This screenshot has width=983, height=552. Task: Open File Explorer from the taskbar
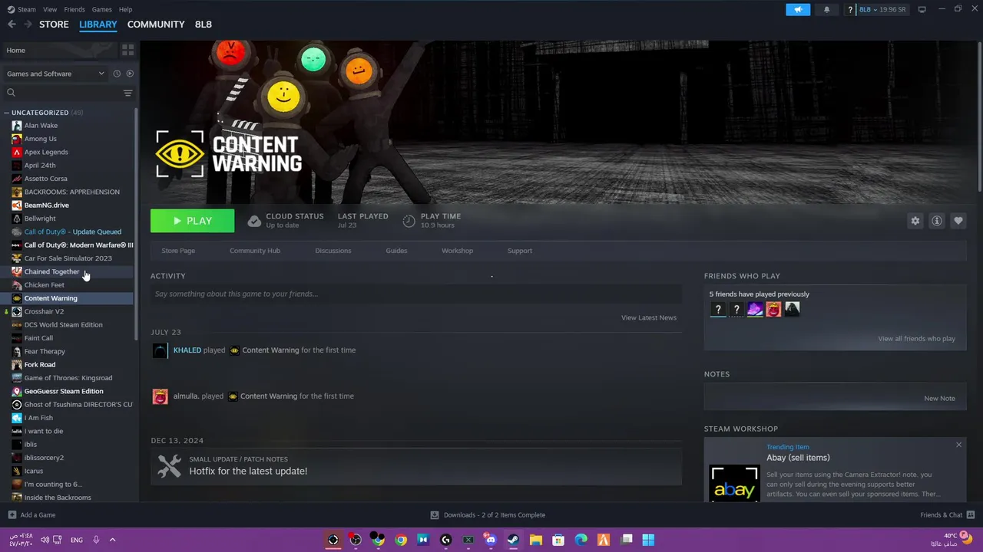(x=536, y=540)
